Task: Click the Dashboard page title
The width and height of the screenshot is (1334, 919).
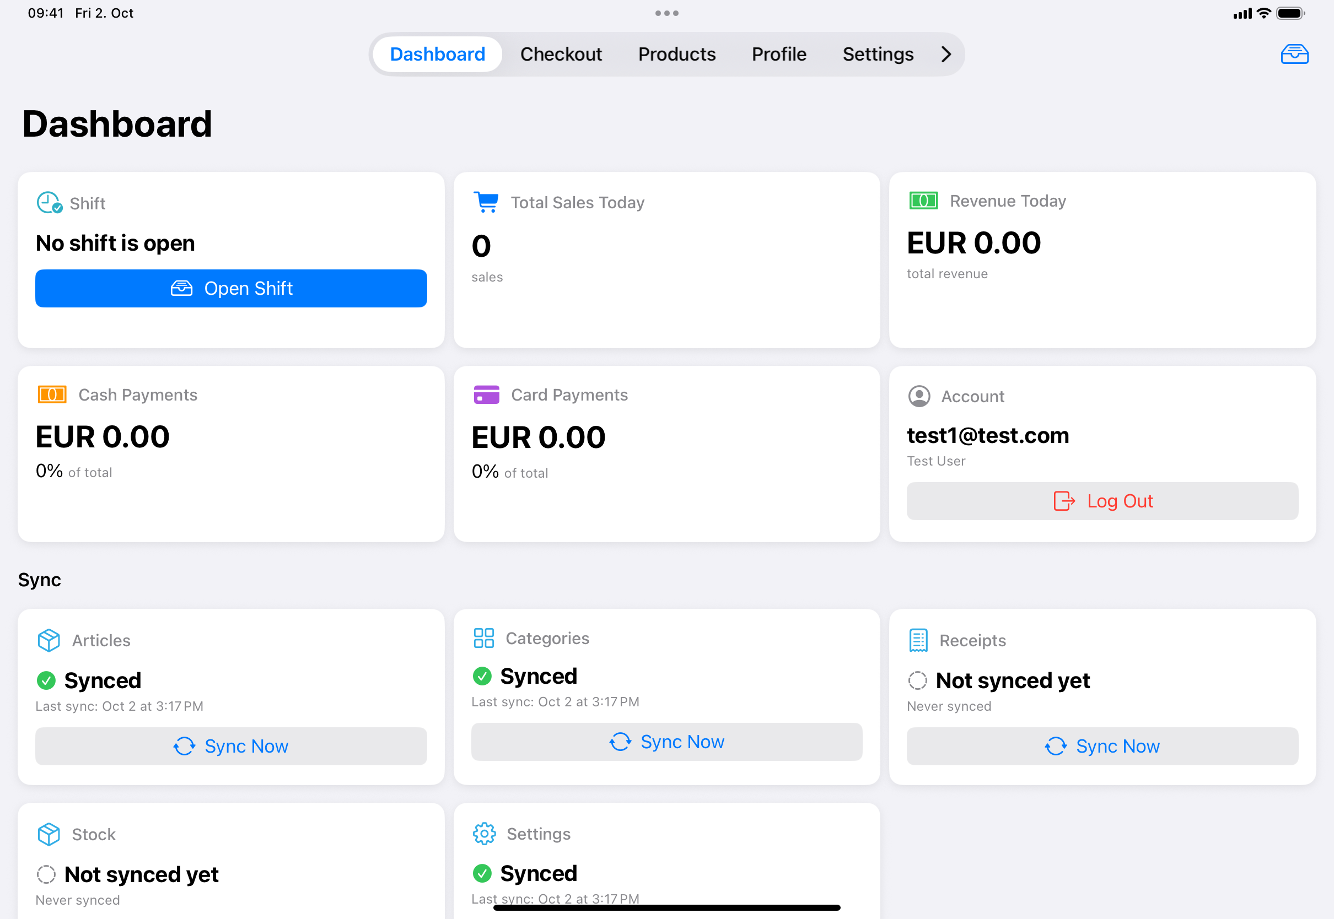Action: coord(117,124)
